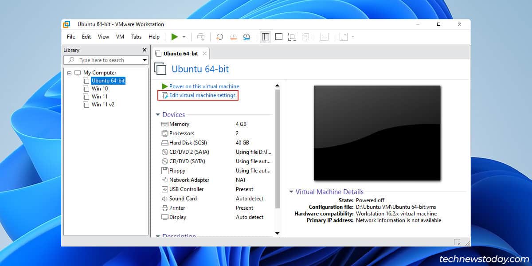Select My Computer in the library

tap(100, 73)
